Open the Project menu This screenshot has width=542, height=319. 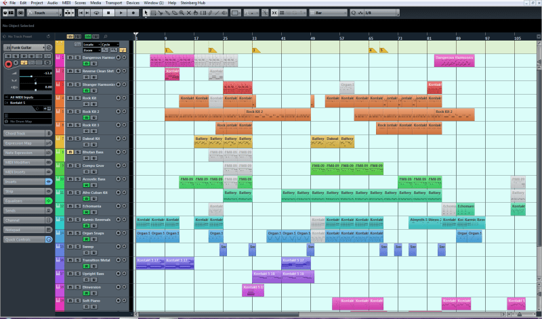[x=37, y=3]
